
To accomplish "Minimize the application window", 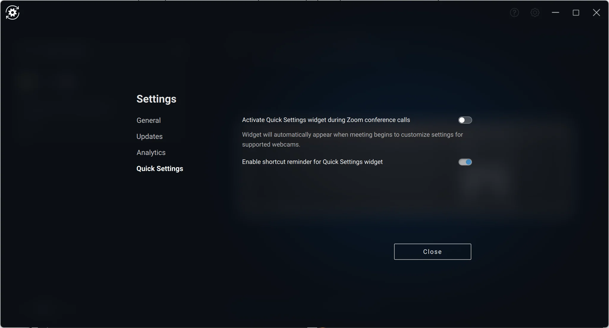I will click(556, 12).
